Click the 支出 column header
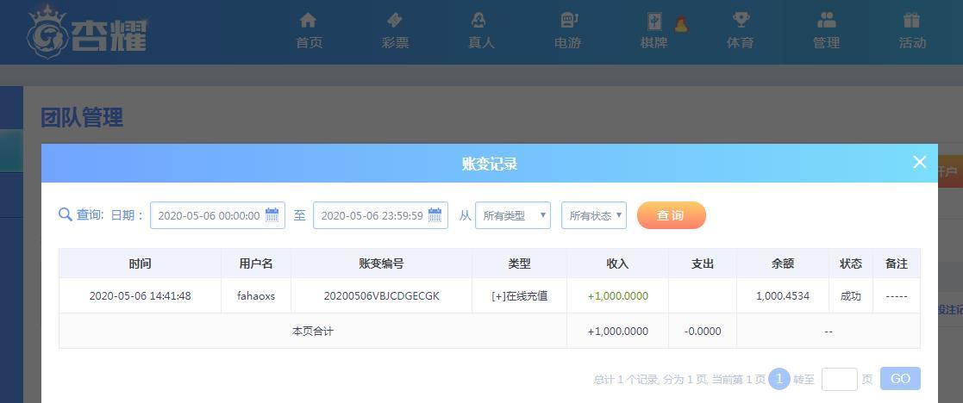The width and height of the screenshot is (963, 403). point(703,263)
